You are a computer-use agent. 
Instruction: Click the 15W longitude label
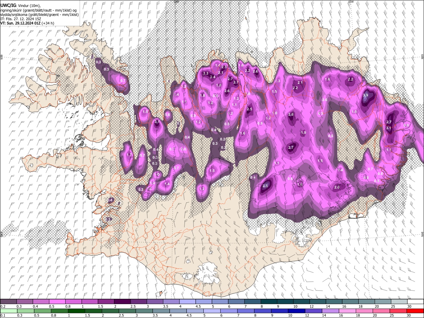tap(351, 2)
